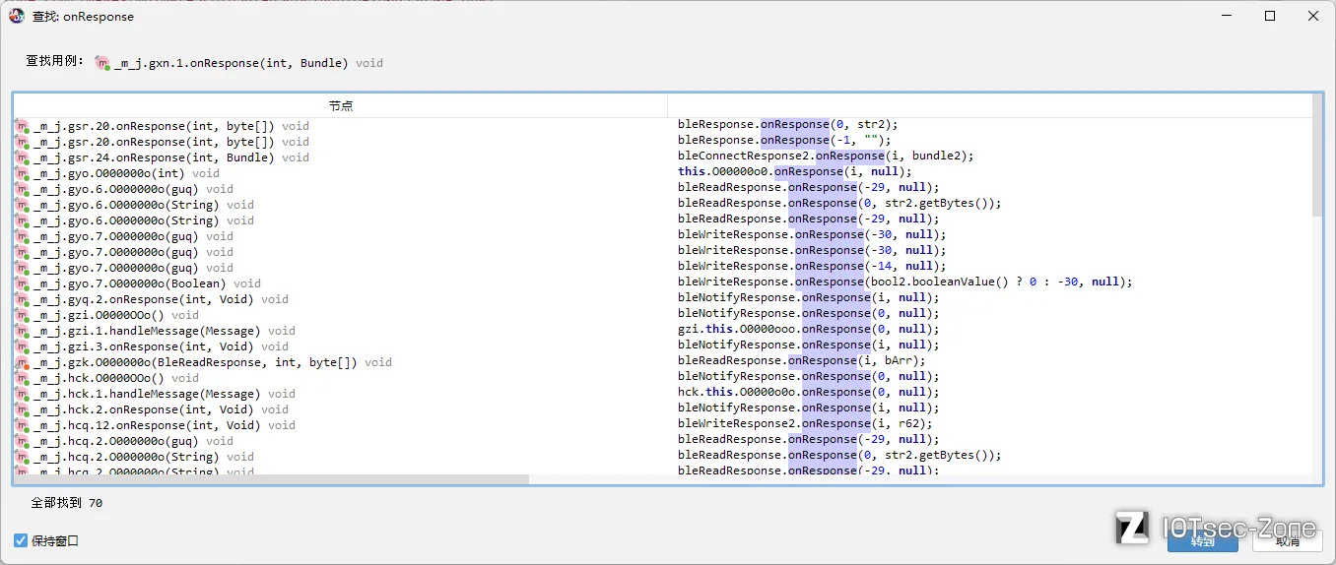Viewport: 1336px width, 565px height.
Task: Select code line hck.this.O0000o0o.onResponse(0, null);
Action: click(x=809, y=393)
